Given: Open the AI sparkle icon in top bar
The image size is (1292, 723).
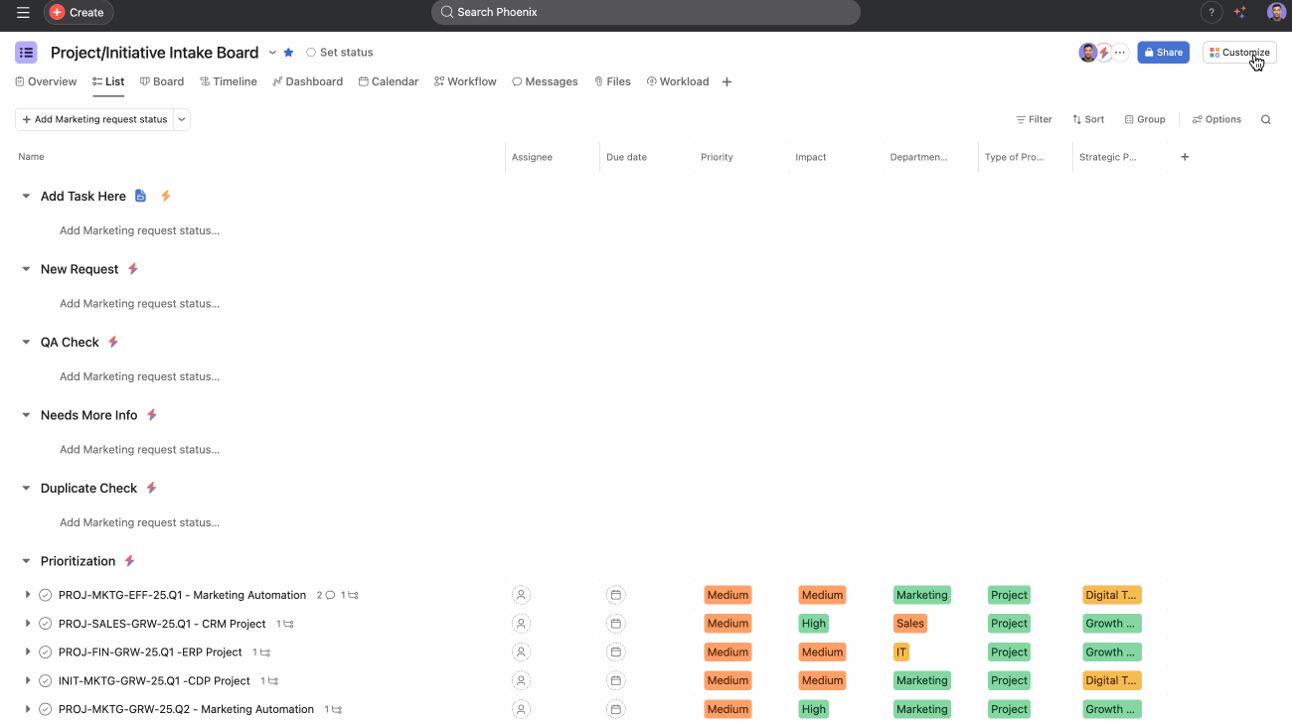Looking at the screenshot, I should pyautogui.click(x=1239, y=12).
